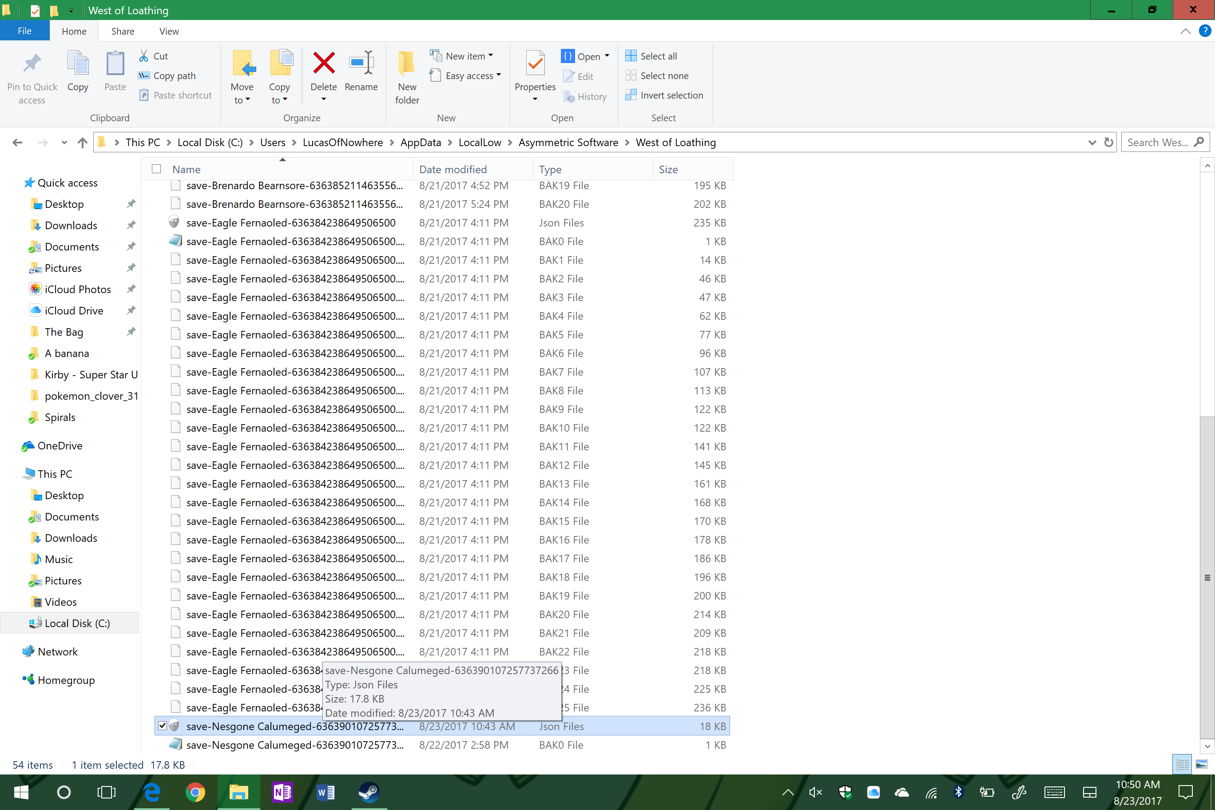
Task: Click the Copy icon in Clipboard group
Action: point(77,64)
